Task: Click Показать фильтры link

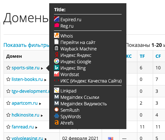Action: [x=26, y=45]
